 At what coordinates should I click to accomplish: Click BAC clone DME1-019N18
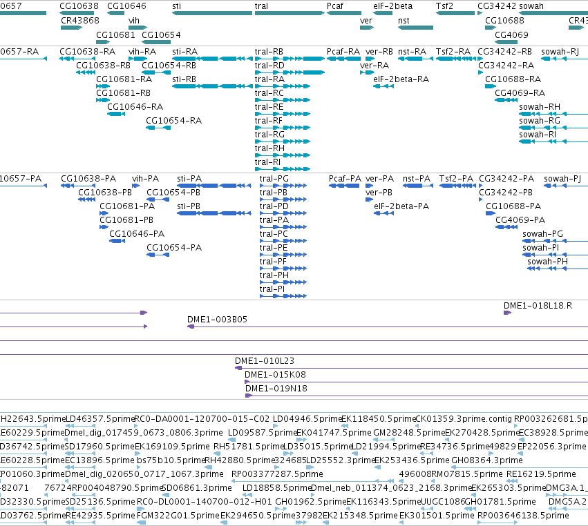pos(417,396)
